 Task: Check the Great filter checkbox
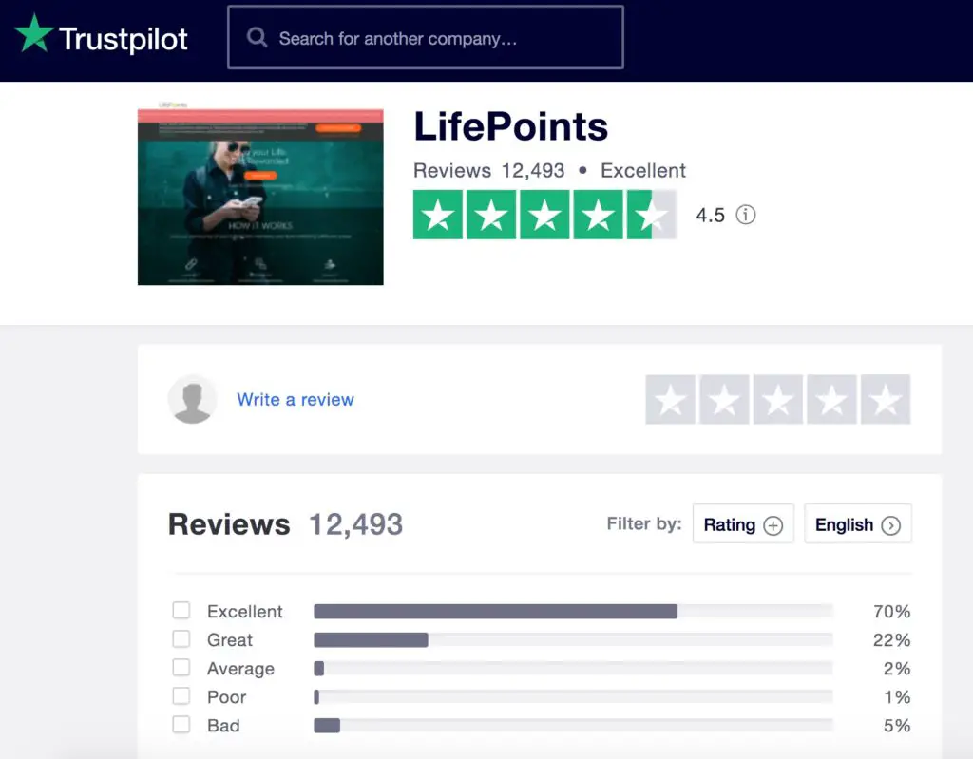pyautogui.click(x=181, y=638)
